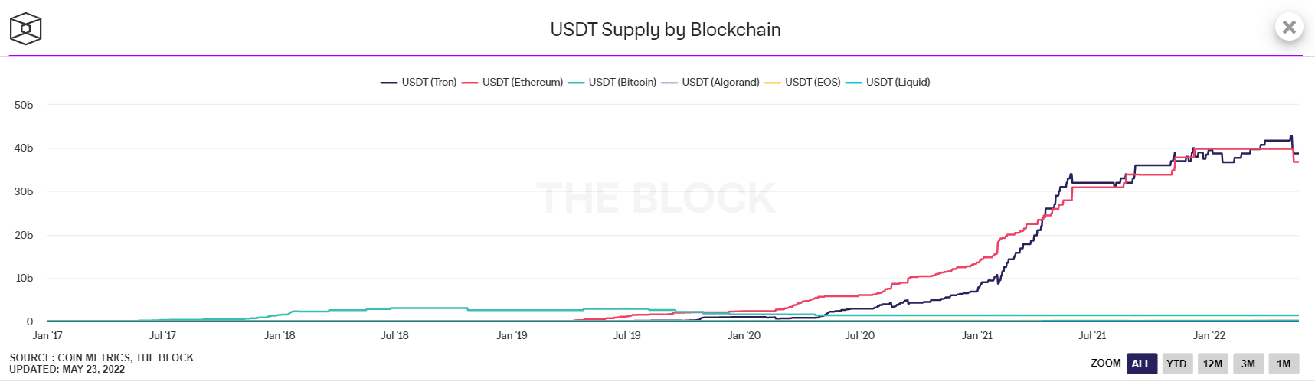Select the ALL zoom range
Screen dimensions: 1315x385
(x=1141, y=364)
